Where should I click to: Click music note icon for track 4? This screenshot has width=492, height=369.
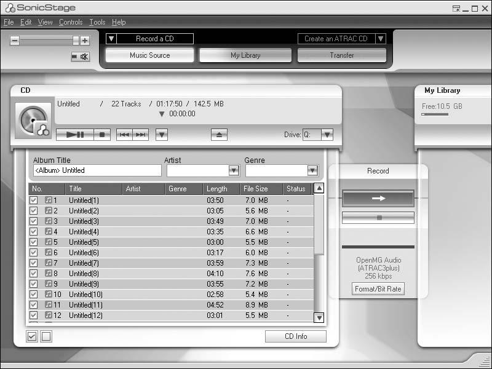[x=49, y=231]
